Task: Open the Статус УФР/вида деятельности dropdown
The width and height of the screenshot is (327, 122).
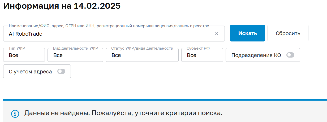Action: [x=142, y=55]
